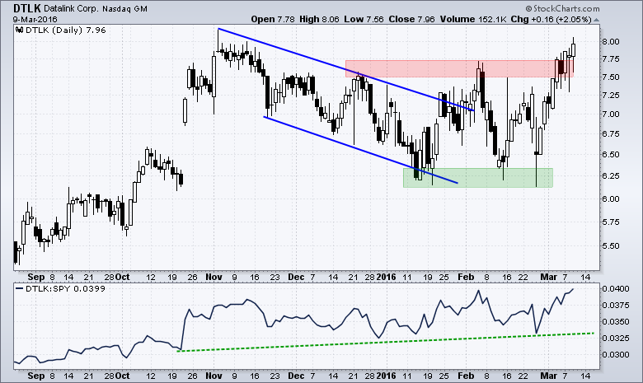Click the Close 7.96 value
This screenshot has height=383, width=643.
click(x=411, y=19)
